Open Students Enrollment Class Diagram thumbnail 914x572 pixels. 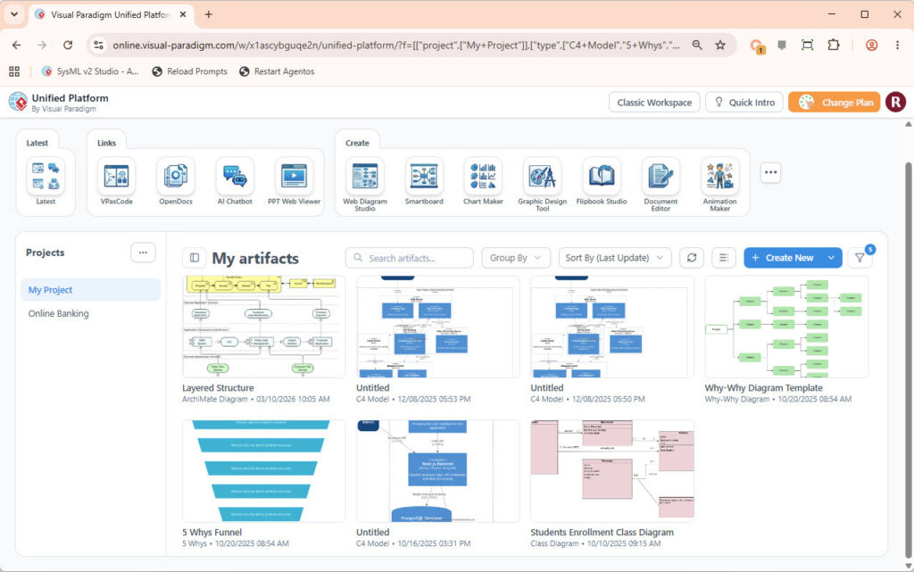pos(612,471)
